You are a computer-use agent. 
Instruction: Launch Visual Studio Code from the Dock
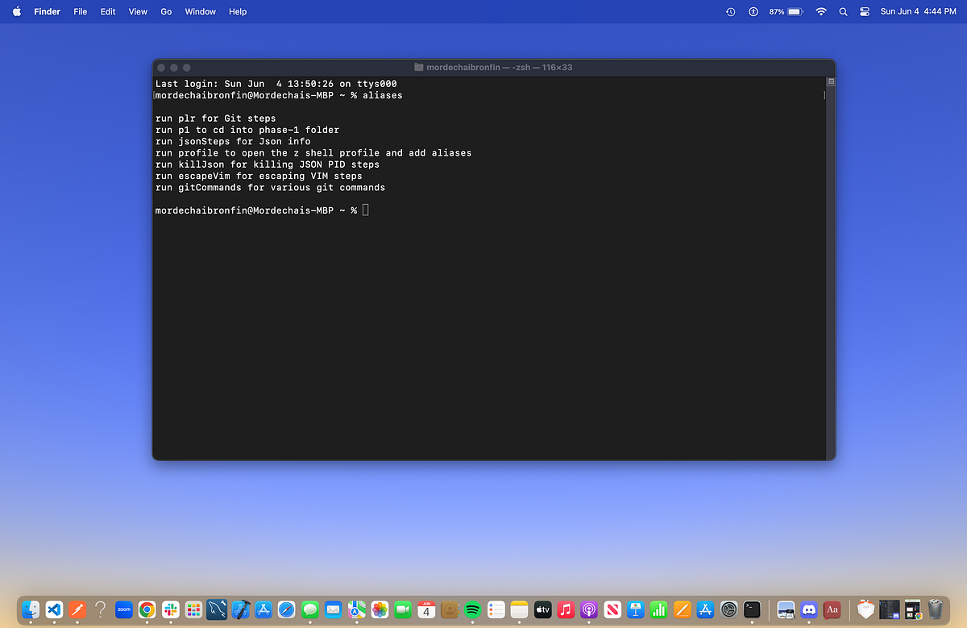click(x=53, y=610)
